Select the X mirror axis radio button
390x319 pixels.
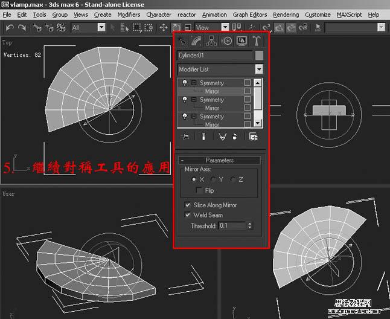pos(194,179)
